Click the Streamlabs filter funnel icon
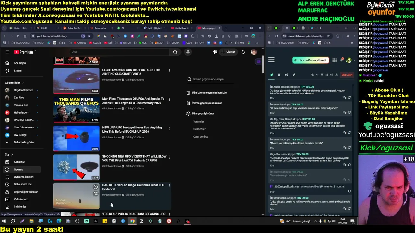Image resolution: width=415 pixels, height=233 pixels. (322, 75)
